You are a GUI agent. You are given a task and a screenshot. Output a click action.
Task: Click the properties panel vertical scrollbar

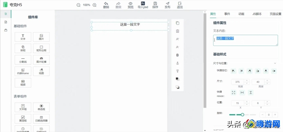pyautogui.click(x=205, y=61)
